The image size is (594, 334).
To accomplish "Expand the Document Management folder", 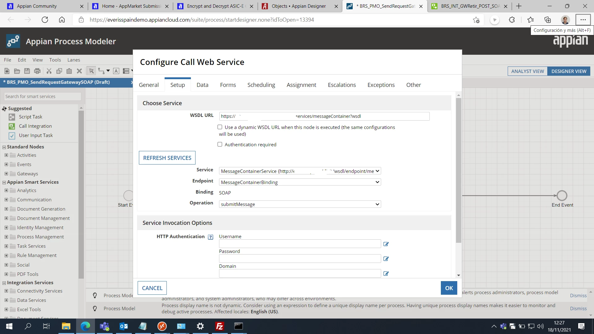I will click(x=6, y=218).
